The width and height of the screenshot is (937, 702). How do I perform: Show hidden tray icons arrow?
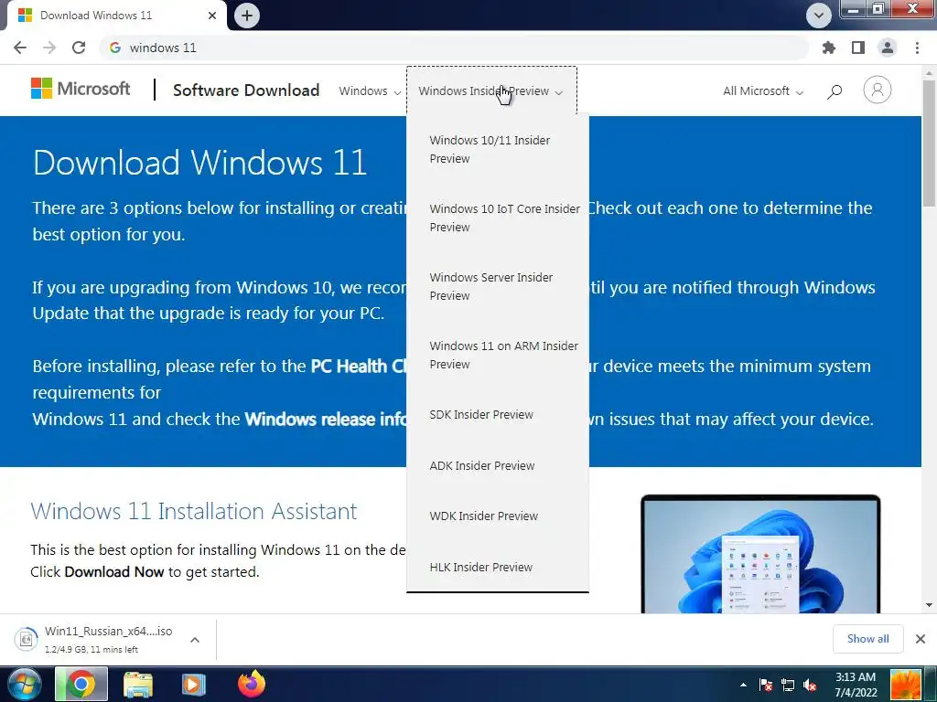743,685
